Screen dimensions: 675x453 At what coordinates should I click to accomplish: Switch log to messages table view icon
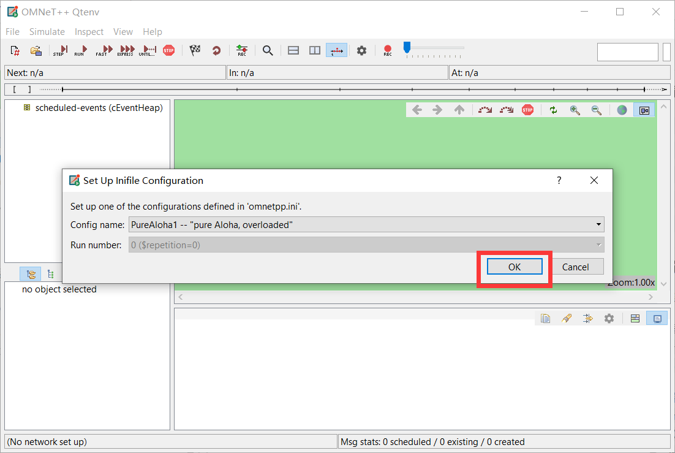click(x=635, y=319)
